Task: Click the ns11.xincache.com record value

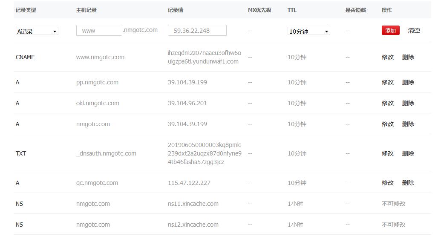Action: point(193,204)
